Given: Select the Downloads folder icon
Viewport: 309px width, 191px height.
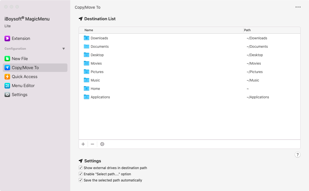Looking at the screenshot, I should (86, 38).
